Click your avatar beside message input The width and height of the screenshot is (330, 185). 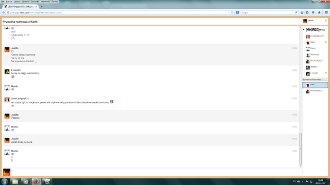pyautogui.click(x=7, y=172)
